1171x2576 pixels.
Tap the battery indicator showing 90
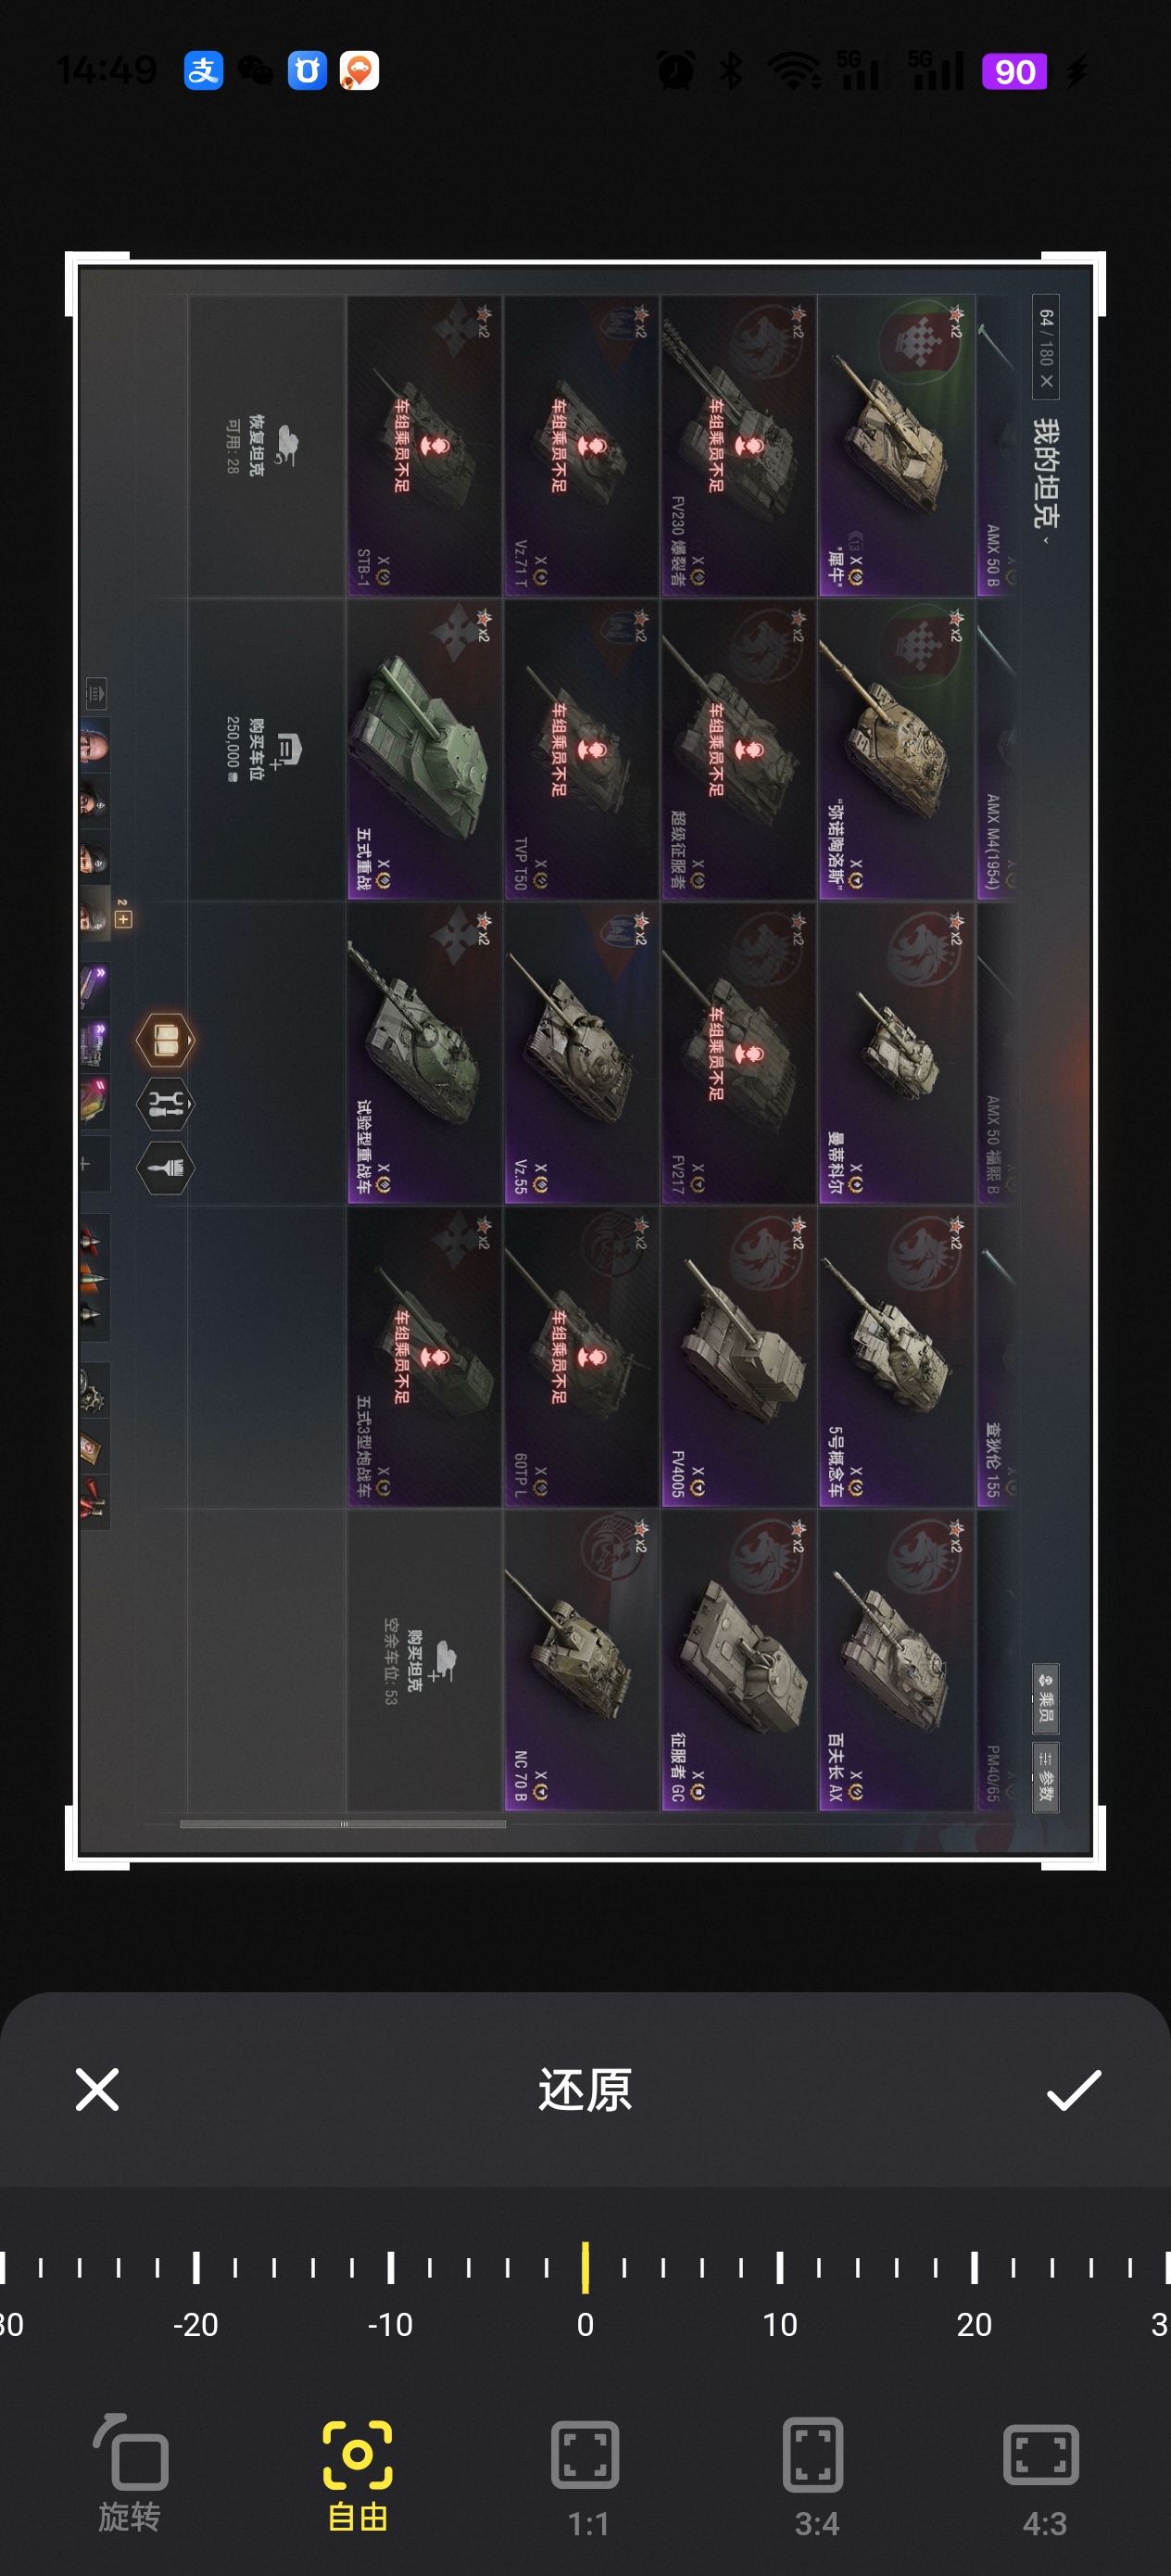click(x=1014, y=71)
